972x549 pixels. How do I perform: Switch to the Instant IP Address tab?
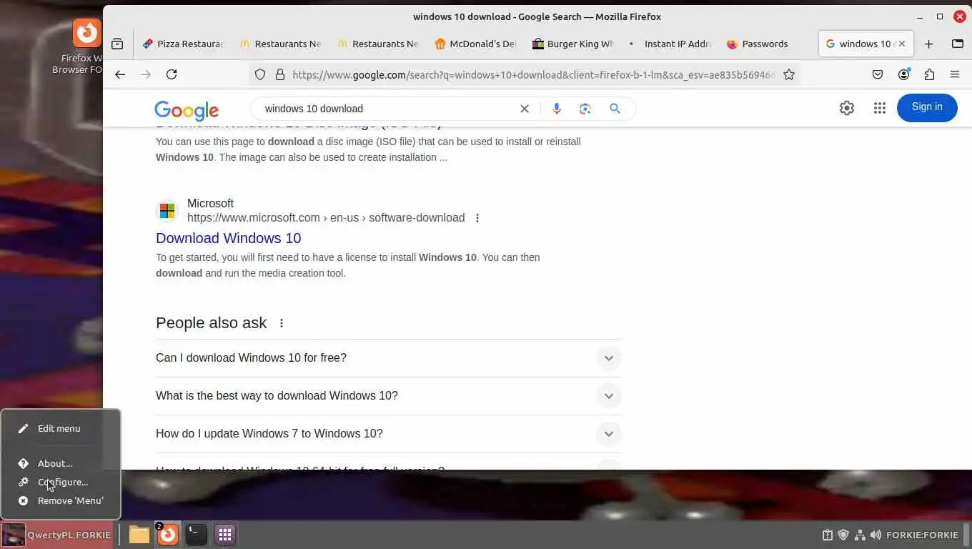[670, 44]
